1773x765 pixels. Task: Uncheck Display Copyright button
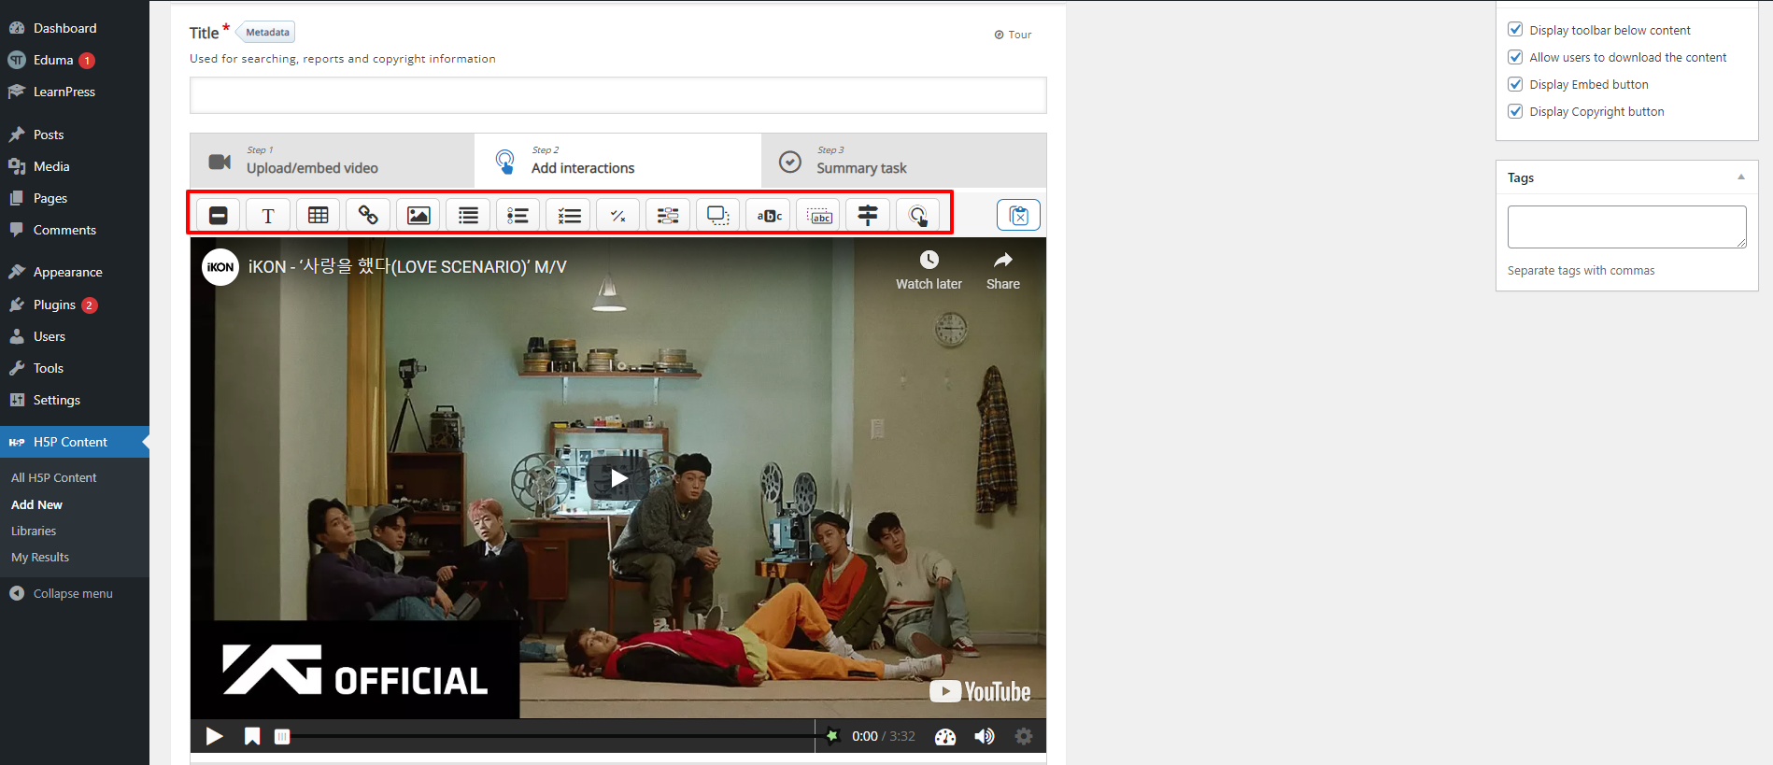tap(1515, 111)
